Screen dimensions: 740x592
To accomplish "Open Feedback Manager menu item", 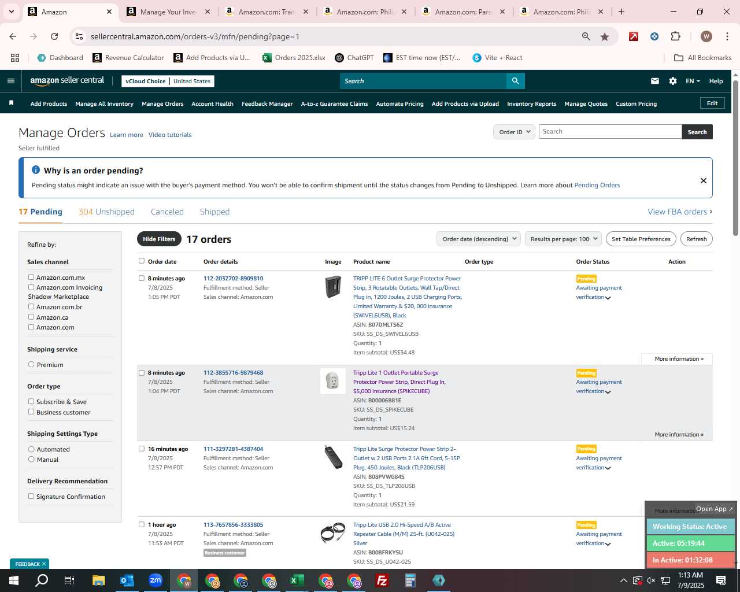I will [267, 104].
